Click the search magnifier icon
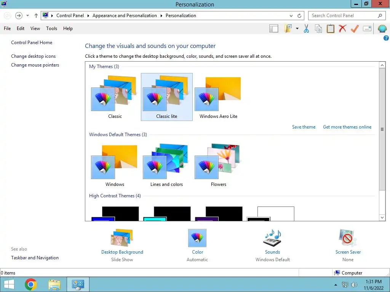The width and height of the screenshot is (390, 292). coord(380,16)
